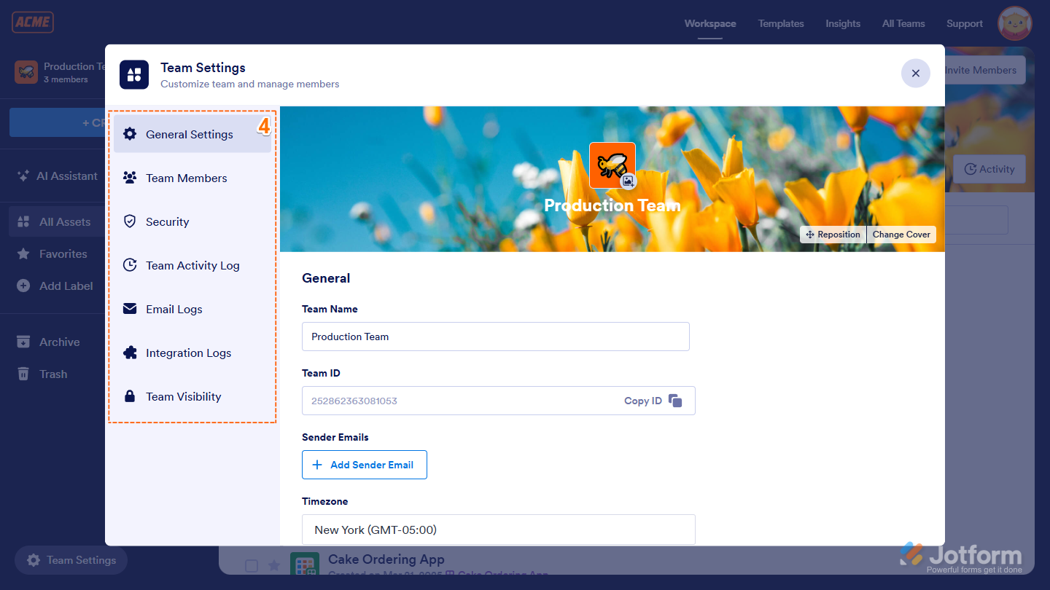Open General Settings via gear icon

pyautogui.click(x=130, y=134)
